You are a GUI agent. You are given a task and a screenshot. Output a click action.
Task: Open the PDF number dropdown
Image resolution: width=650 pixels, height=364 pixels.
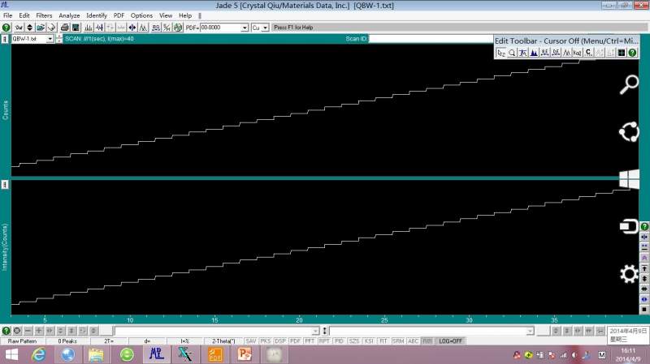coord(245,28)
